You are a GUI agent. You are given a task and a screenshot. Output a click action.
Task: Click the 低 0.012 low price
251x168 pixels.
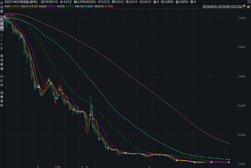click(x=131, y=2)
